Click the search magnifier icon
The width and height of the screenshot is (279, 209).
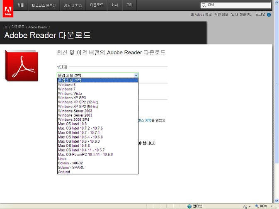(204, 5)
